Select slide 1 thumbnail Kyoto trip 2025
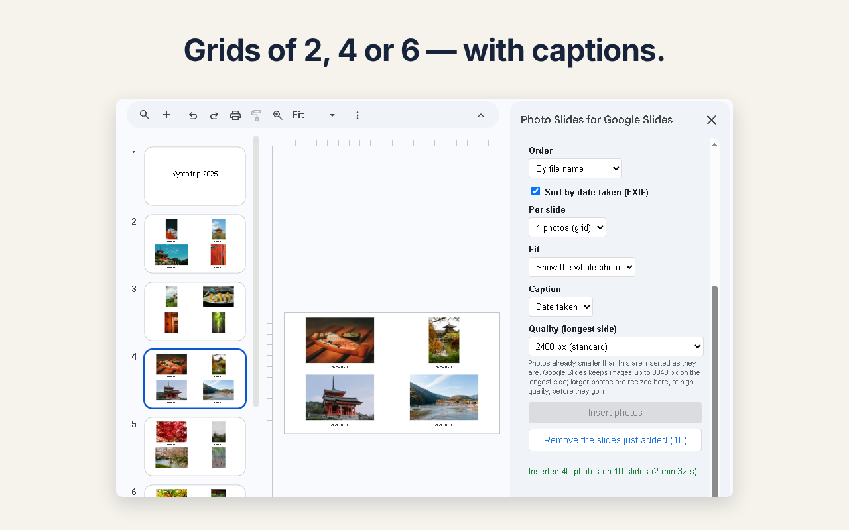Image resolution: width=849 pixels, height=530 pixels. coord(195,176)
